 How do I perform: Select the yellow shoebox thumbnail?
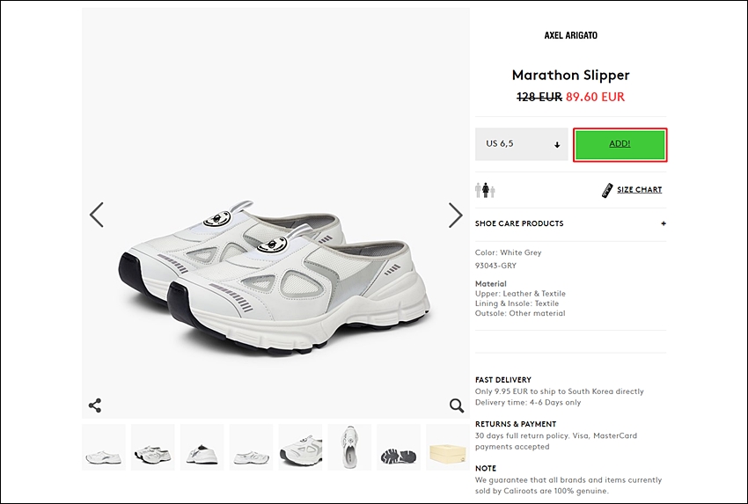point(447,447)
